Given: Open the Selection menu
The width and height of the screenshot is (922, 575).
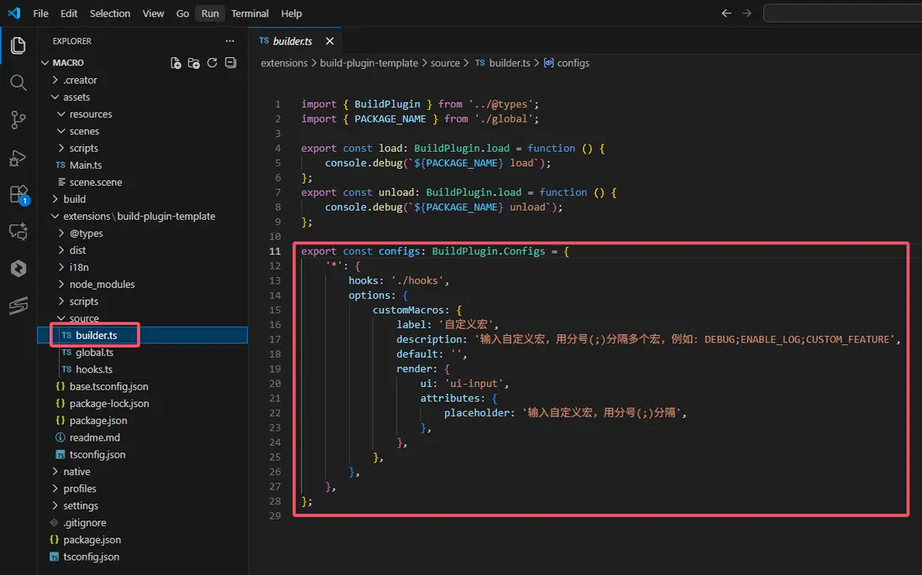Looking at the screenshot, I should tap(110, 13).
